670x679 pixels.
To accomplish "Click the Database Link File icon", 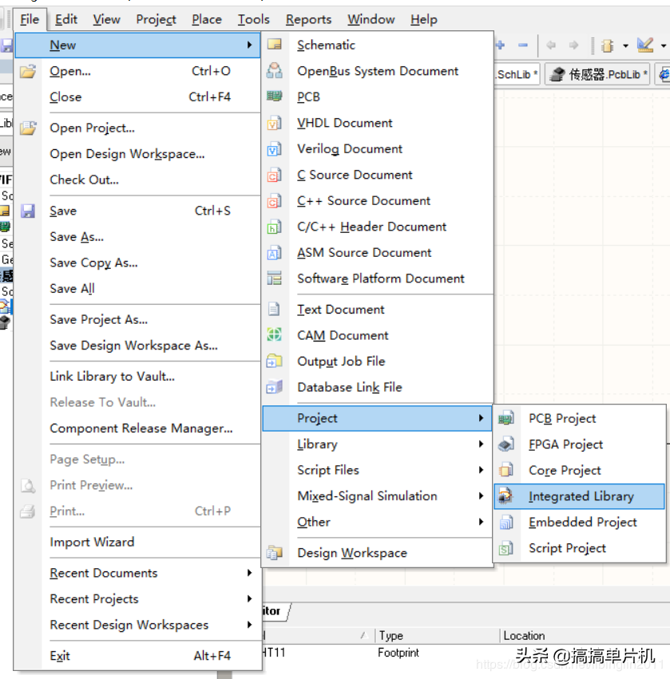I will pyautogui.click(x=275, y=387).
